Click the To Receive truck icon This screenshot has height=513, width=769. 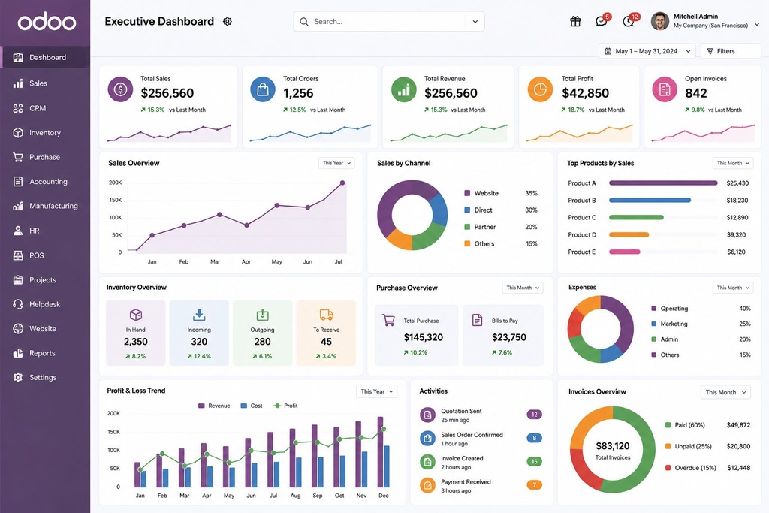pos(326,315)
